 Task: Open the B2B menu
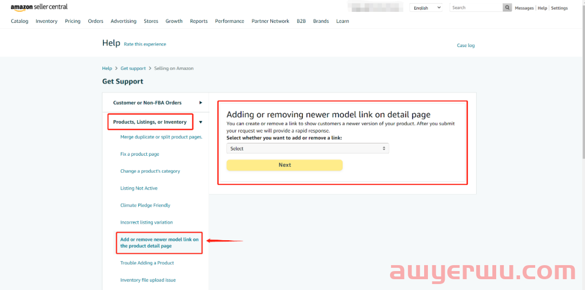point(302,21)
